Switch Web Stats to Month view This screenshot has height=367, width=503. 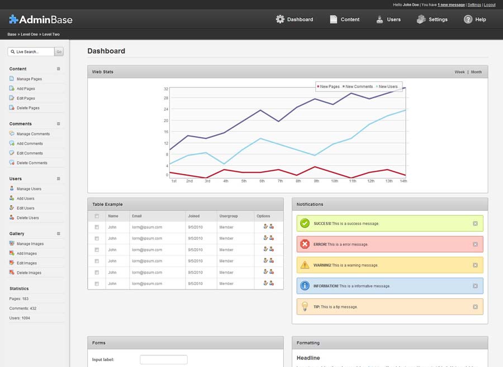point(476,72)
